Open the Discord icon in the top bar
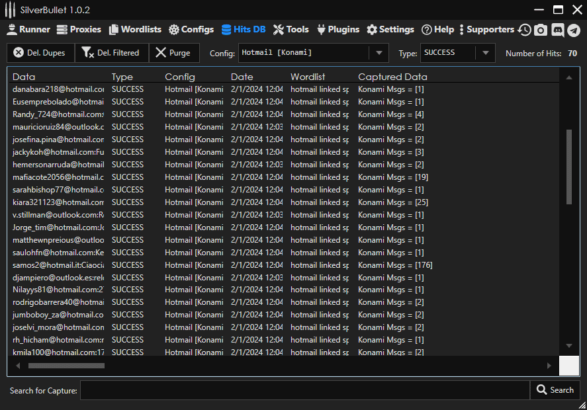The width and height of the screenshot is (587, 410). [x=557, y=30]
